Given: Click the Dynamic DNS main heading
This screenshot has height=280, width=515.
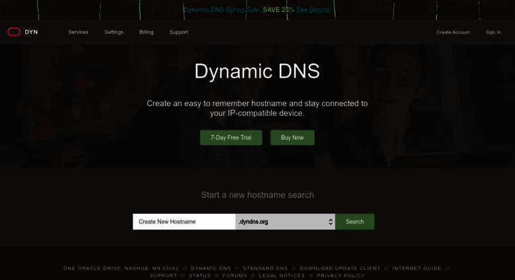Looking at the screenshot, I should pyautogui.click(x=257, y=71).
